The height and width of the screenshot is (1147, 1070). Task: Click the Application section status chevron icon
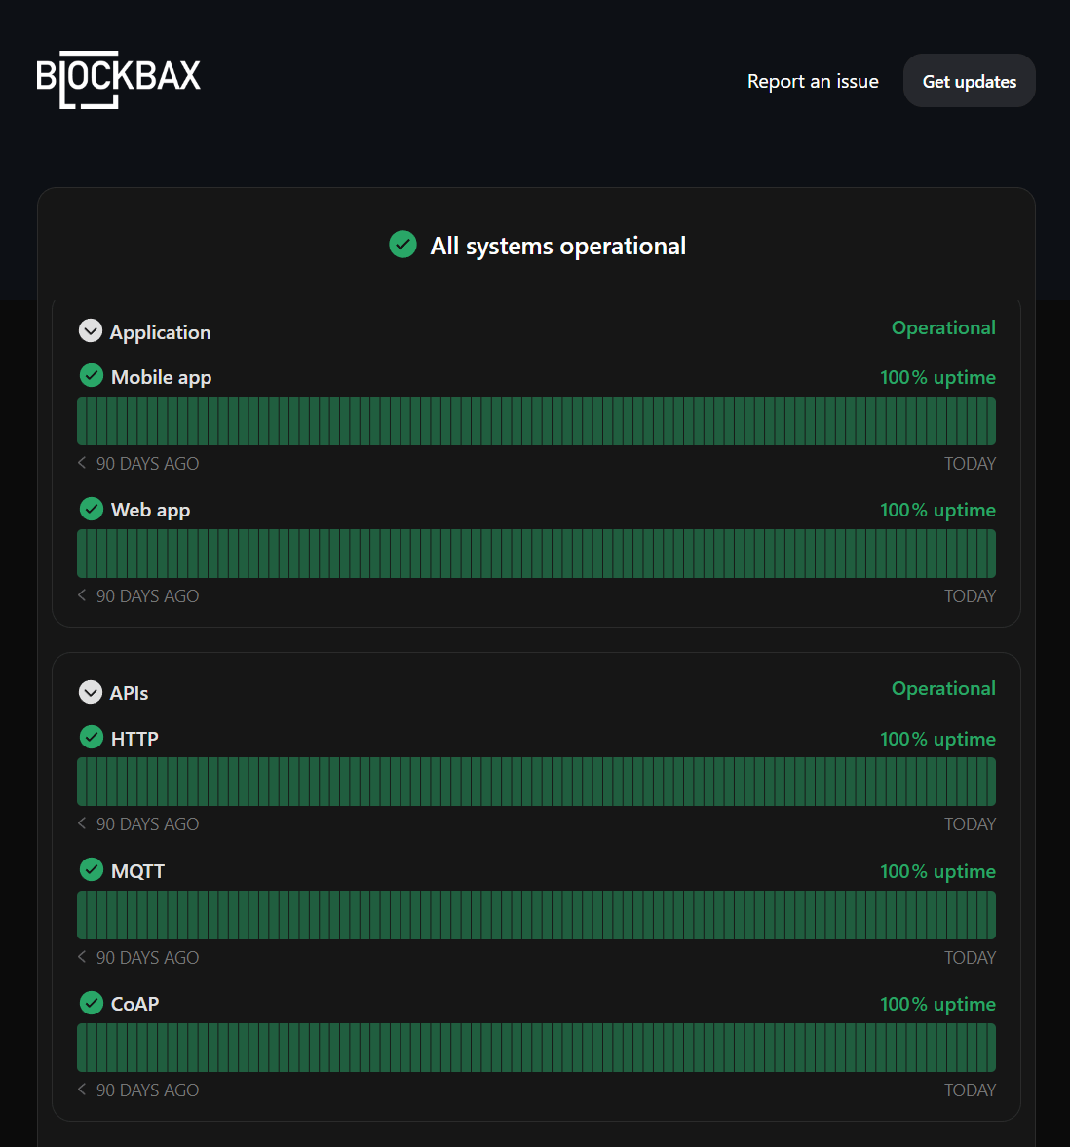(x=91, y=330)
